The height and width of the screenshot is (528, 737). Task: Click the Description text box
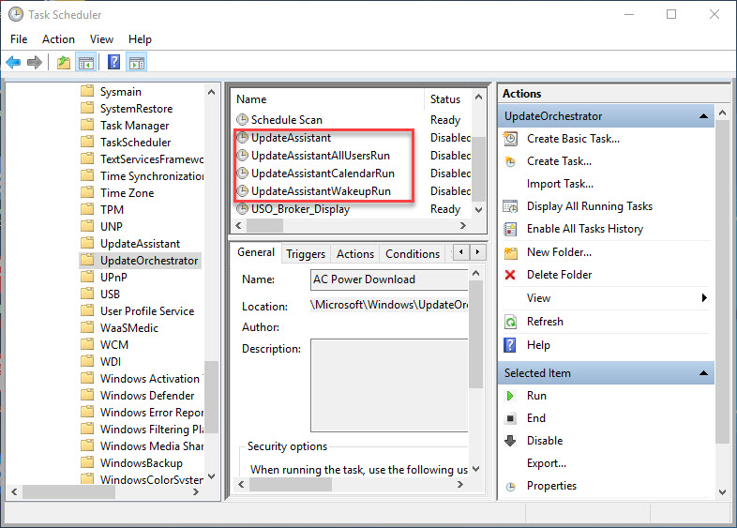[x=389, y=385]
